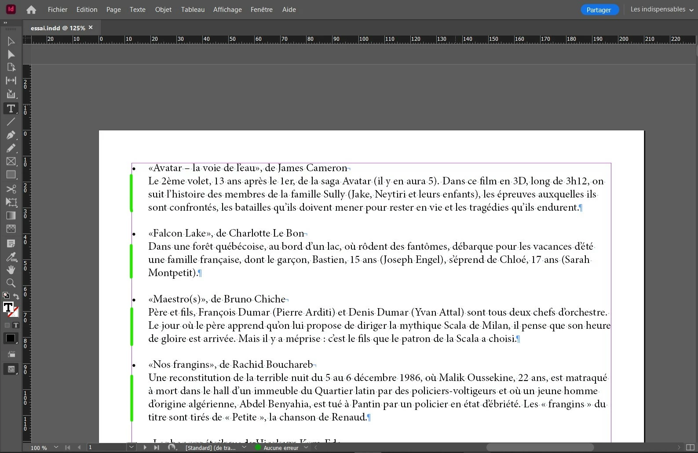The height and width of the screenshot is (453, 698).
Task: Click the InDesign Home icon
Action: (31, 9)
